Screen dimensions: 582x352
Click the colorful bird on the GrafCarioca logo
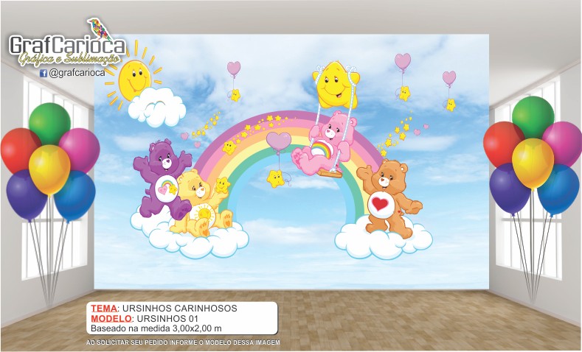[97, 29]
